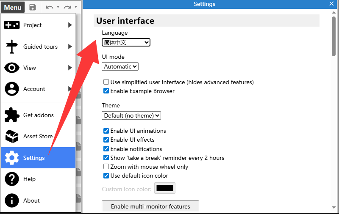Expand the Guided tours submenu arrow
Viewport: 339px width, 214px height.
(70, 47)
